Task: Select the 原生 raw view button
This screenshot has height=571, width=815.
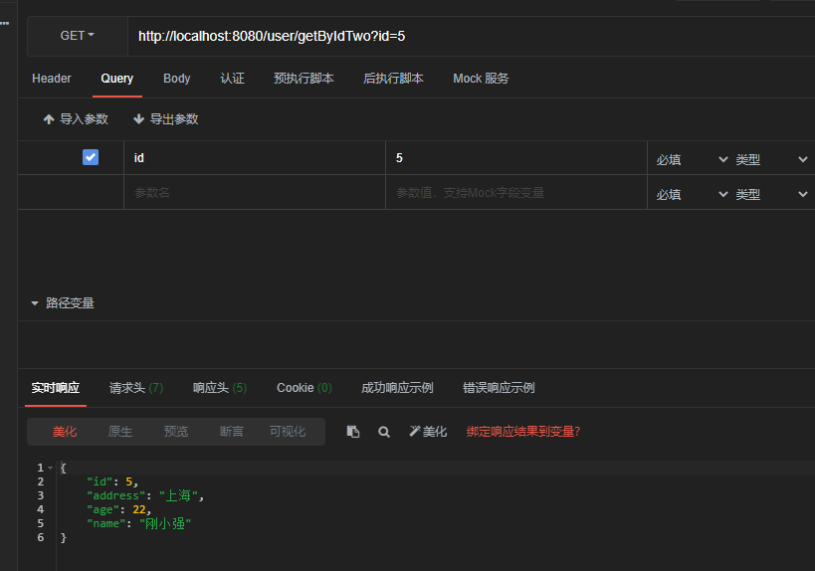Action: [x=120, y=432]
